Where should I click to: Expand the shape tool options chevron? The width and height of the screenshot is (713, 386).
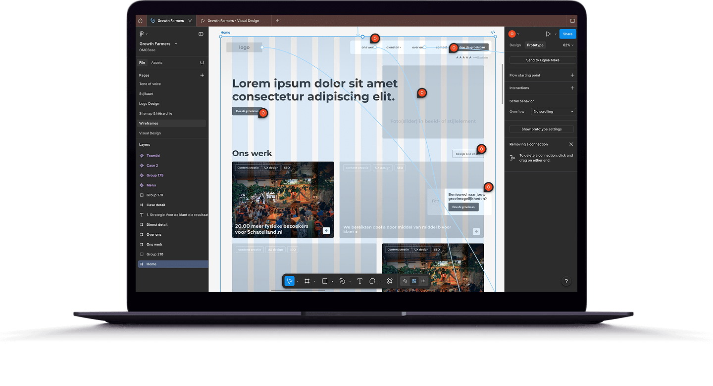pyautogui.click(x=332, y=282)
